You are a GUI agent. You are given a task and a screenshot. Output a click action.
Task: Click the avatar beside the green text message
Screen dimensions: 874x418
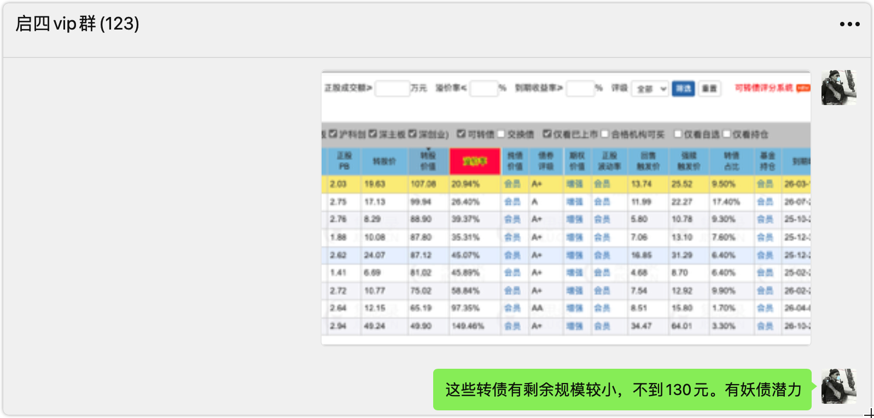pos(838,386)
